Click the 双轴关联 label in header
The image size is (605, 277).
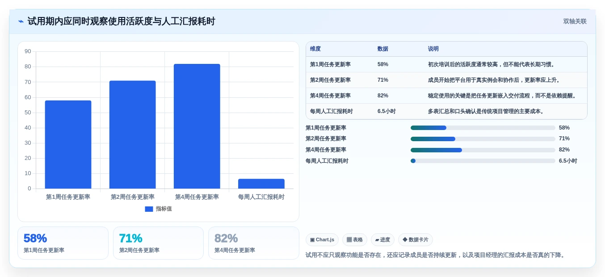coord(575,21)
